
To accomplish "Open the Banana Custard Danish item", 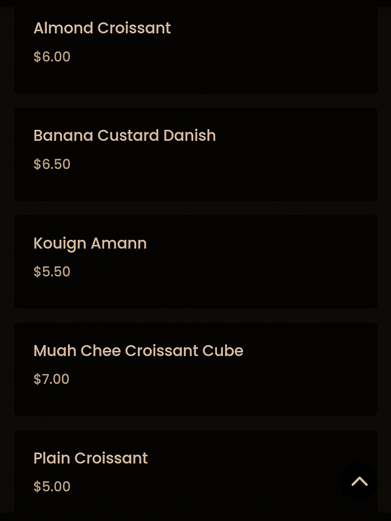I will coord(195,154).
